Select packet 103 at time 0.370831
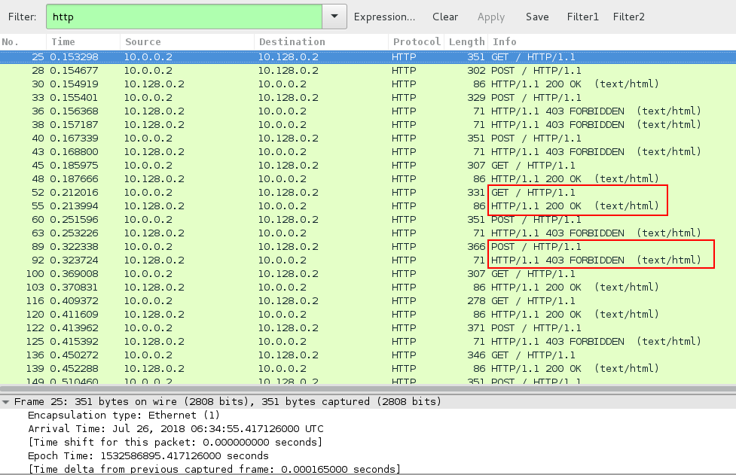This screenshot has width=736, height=475. [x=368, y=288]
